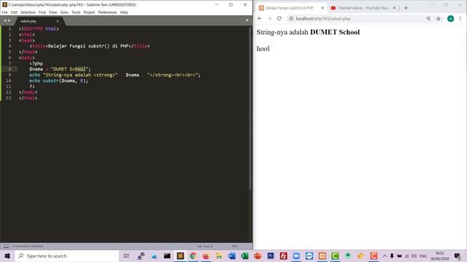Open the View menu in Sublime Text

53,12
